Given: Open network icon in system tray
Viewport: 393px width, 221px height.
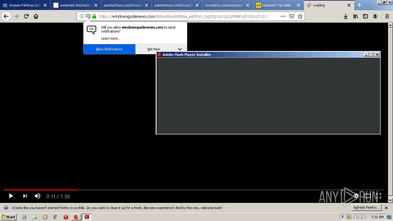Looking at the screenshot, I should [349, 217].
